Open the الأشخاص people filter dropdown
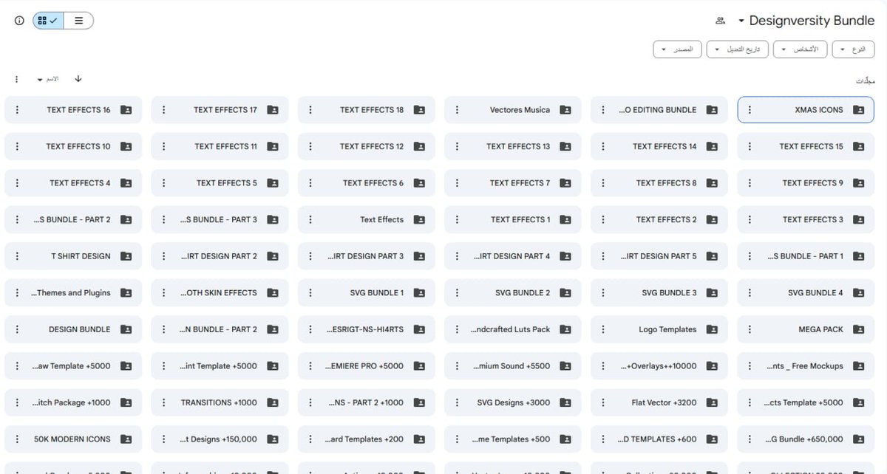The height and width of the screenshot is (474, 887). 801,49
